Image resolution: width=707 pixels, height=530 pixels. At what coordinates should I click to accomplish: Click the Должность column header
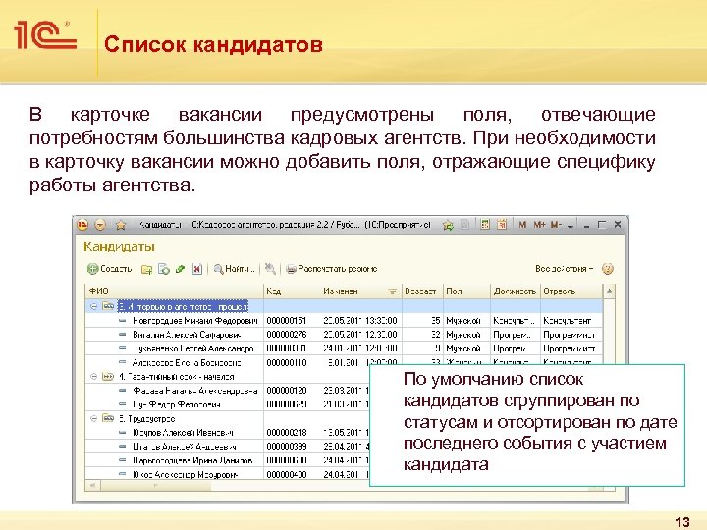click(x=515, y=291)
